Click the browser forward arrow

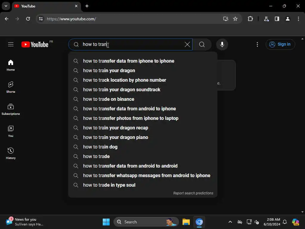(17, 19)
